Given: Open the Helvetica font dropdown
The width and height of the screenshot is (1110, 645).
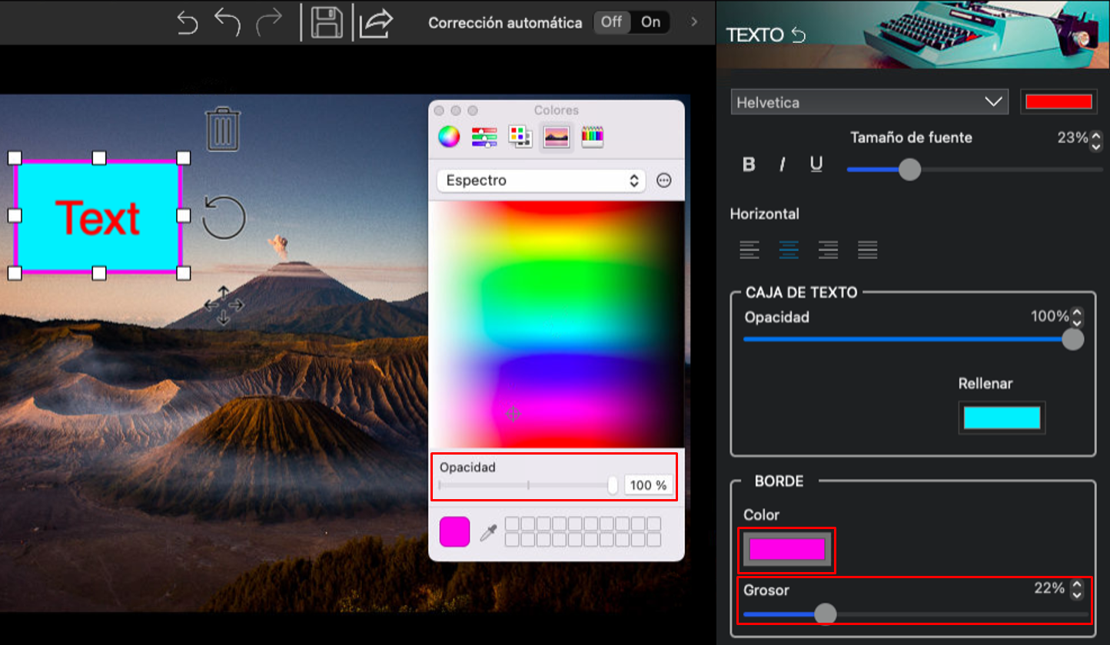Looking at the screenshot, I should pyautogui.click(x=869, y=102).
